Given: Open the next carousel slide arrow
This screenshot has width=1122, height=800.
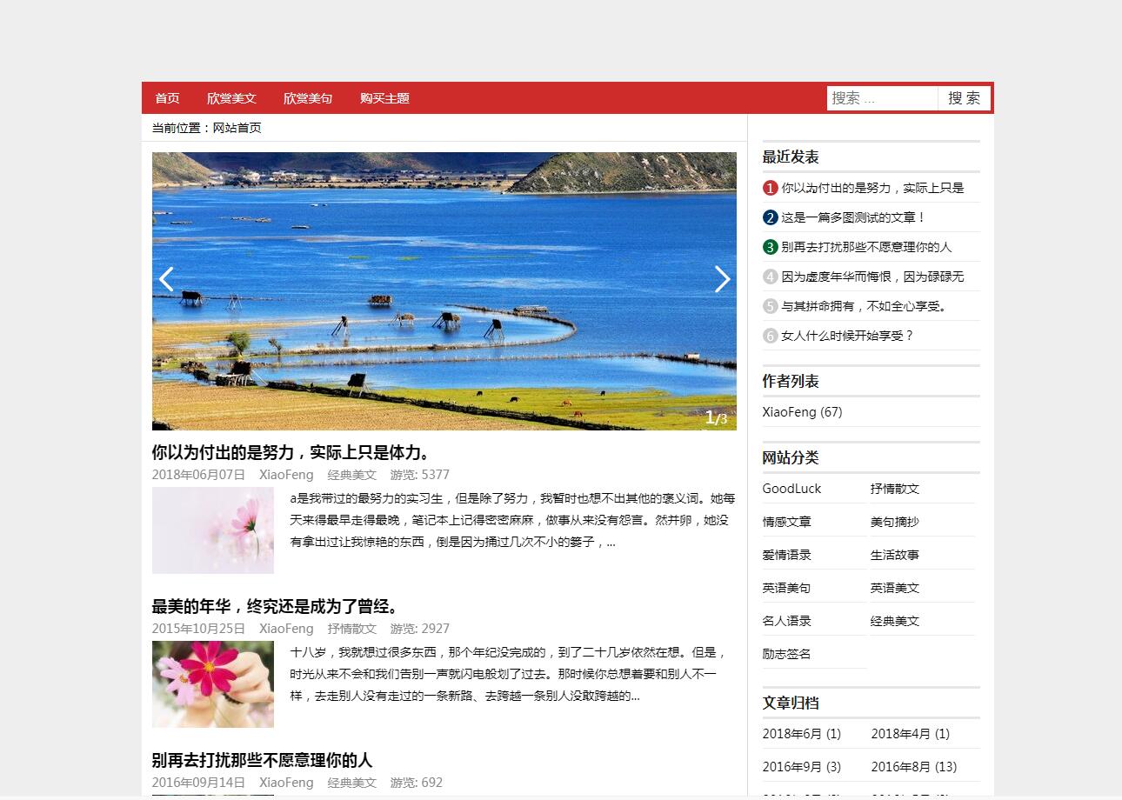Looking at the screenshot, I should point(723,279).
